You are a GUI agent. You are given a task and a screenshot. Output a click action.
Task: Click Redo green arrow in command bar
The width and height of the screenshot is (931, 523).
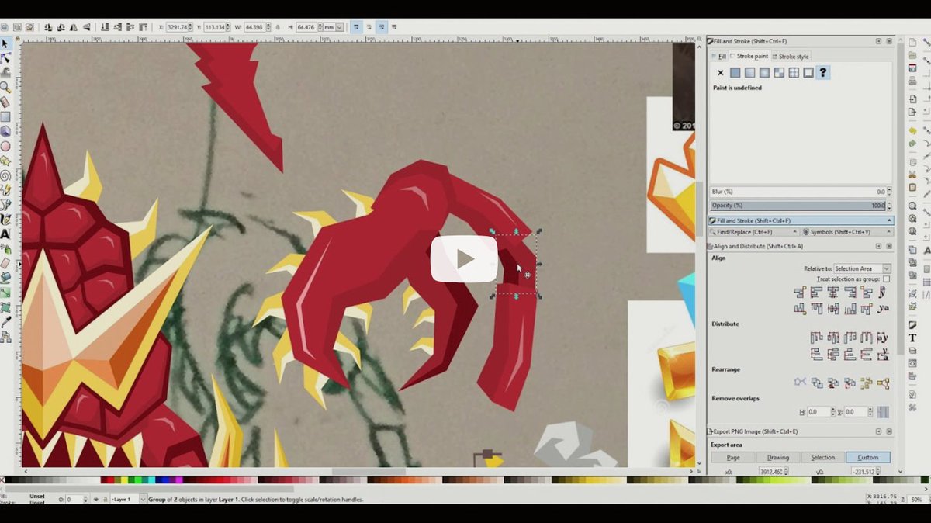(912, 143)
